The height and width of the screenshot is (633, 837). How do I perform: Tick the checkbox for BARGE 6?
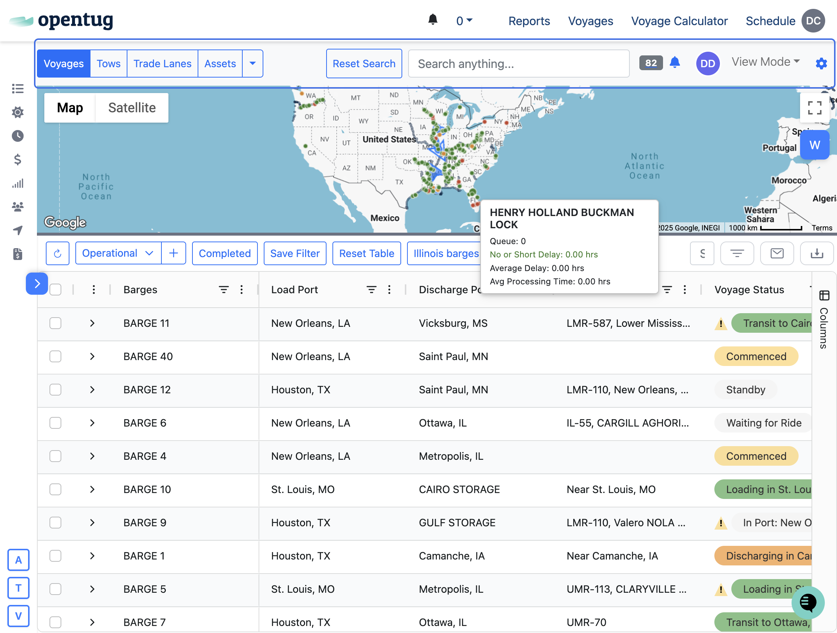[x=56, y=423]
